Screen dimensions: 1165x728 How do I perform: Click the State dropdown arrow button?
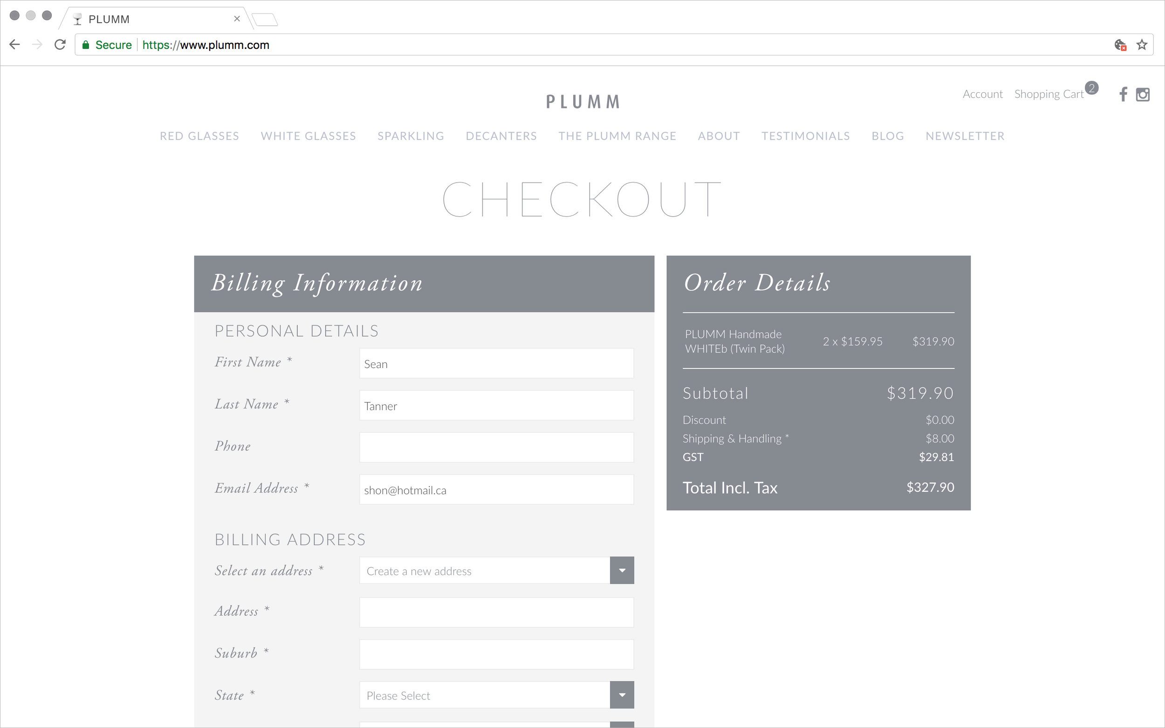point(622,695)
